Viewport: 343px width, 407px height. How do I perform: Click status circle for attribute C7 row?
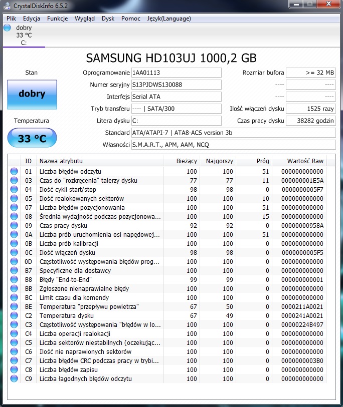pyautogui.click(x=14, y=360)
